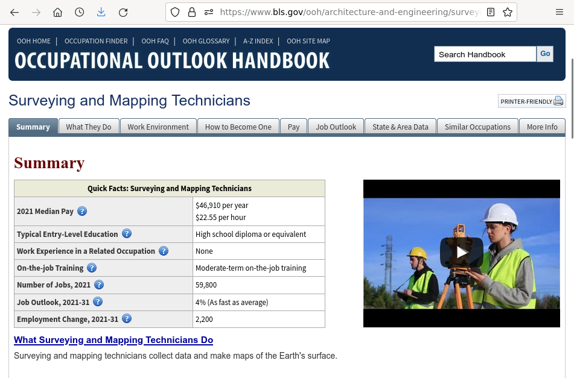Switch to the What They Do tab

pos(89,127)
